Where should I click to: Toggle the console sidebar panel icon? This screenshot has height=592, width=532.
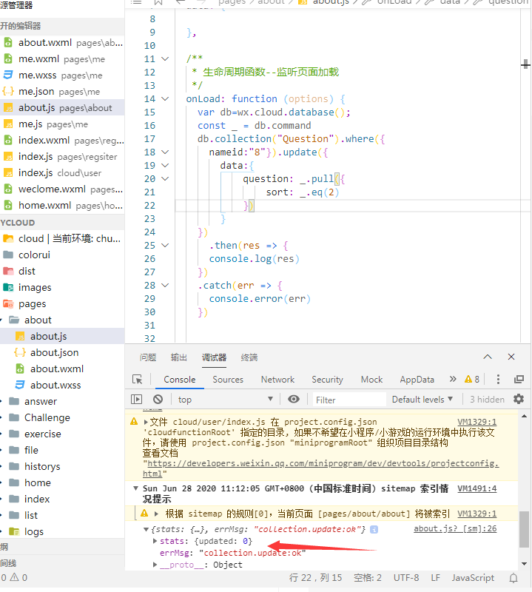click(x=136, y=399)
